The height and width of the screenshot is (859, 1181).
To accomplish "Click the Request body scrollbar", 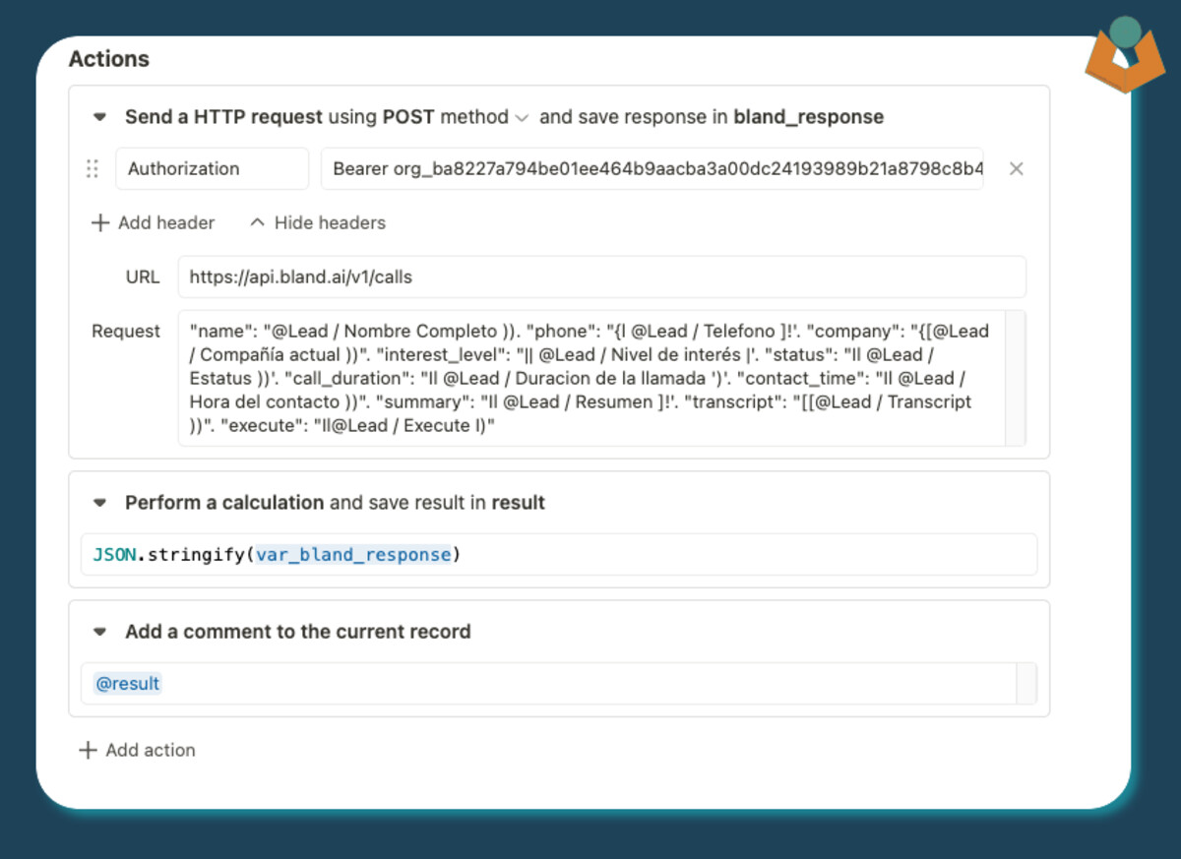I will coord(1015,379).
